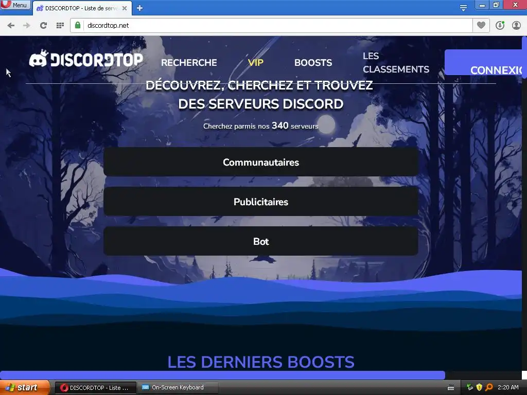Click the horizontal page scrollbar
Screen dimensions: 527x395
click(x=222, y=375)
